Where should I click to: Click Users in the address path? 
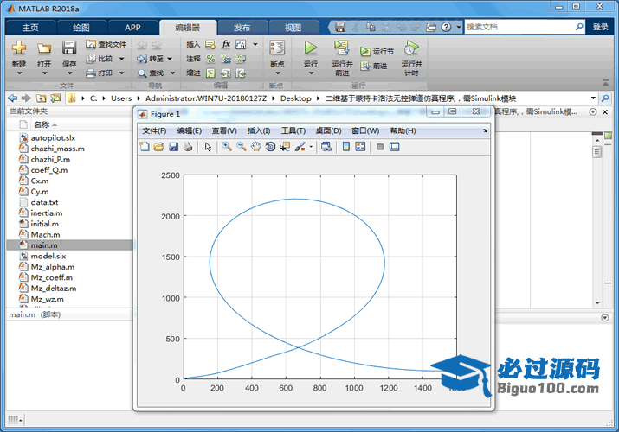coord(121,98)
